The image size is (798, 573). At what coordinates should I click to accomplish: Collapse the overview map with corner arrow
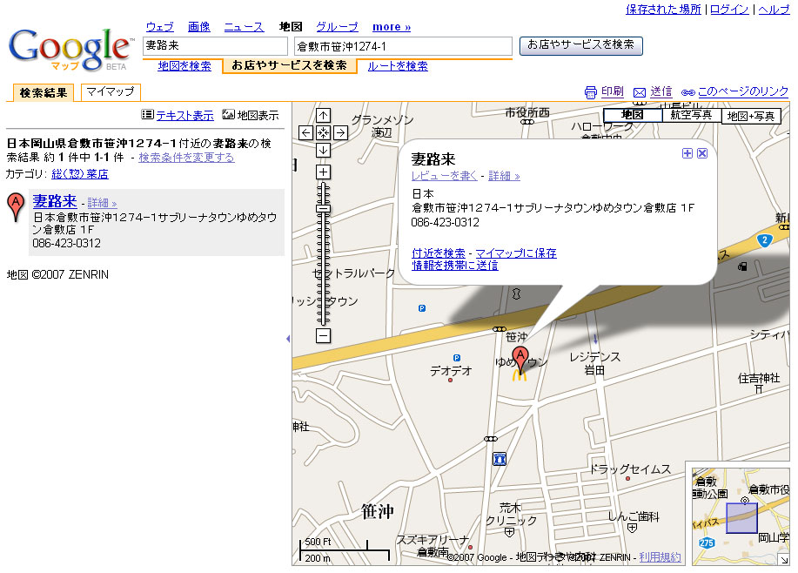click(783, 560)
